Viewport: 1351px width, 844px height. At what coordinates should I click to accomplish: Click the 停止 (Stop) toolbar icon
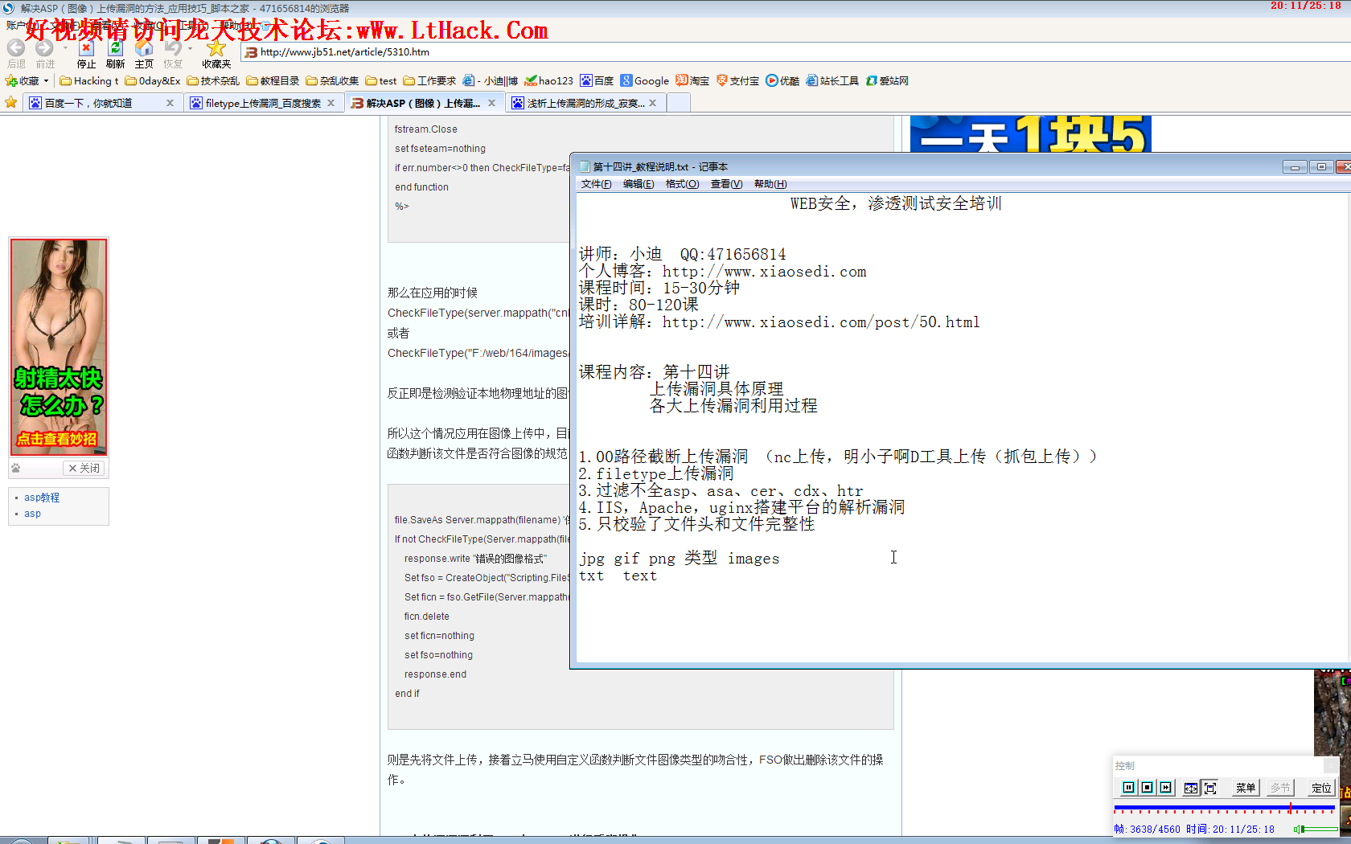86,50
